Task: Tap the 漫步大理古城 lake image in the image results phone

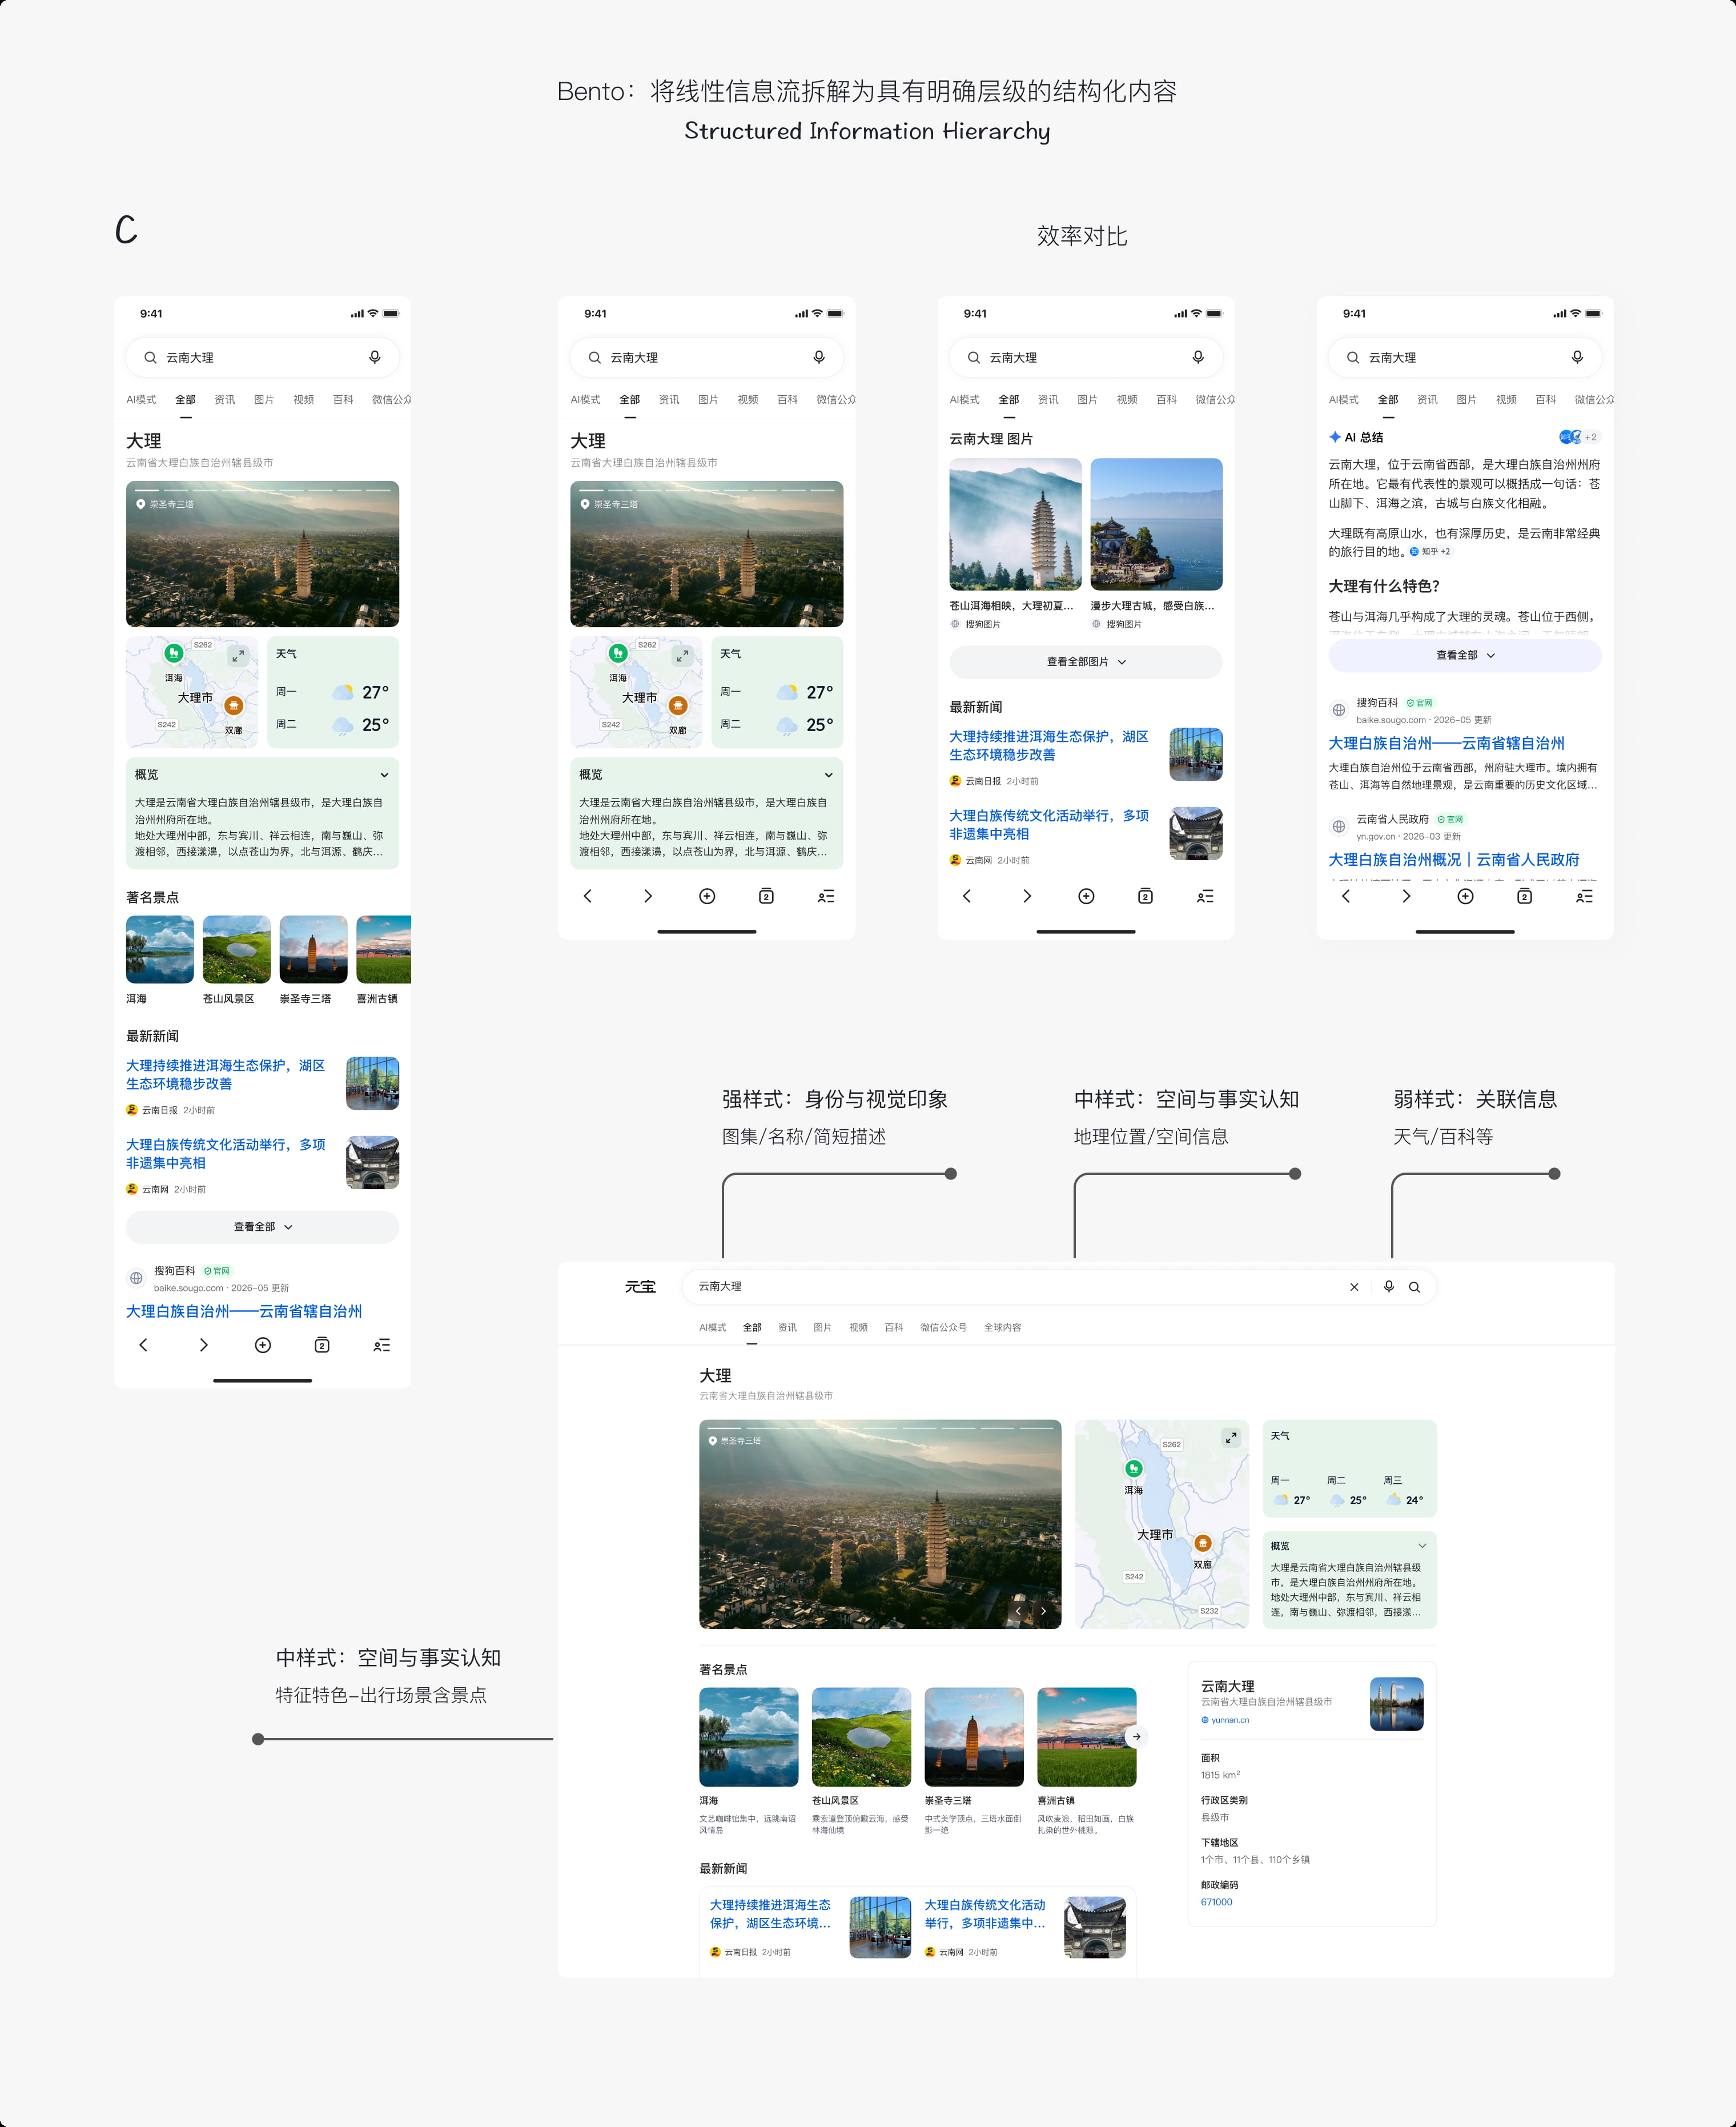Action: tap(1156, 524)
